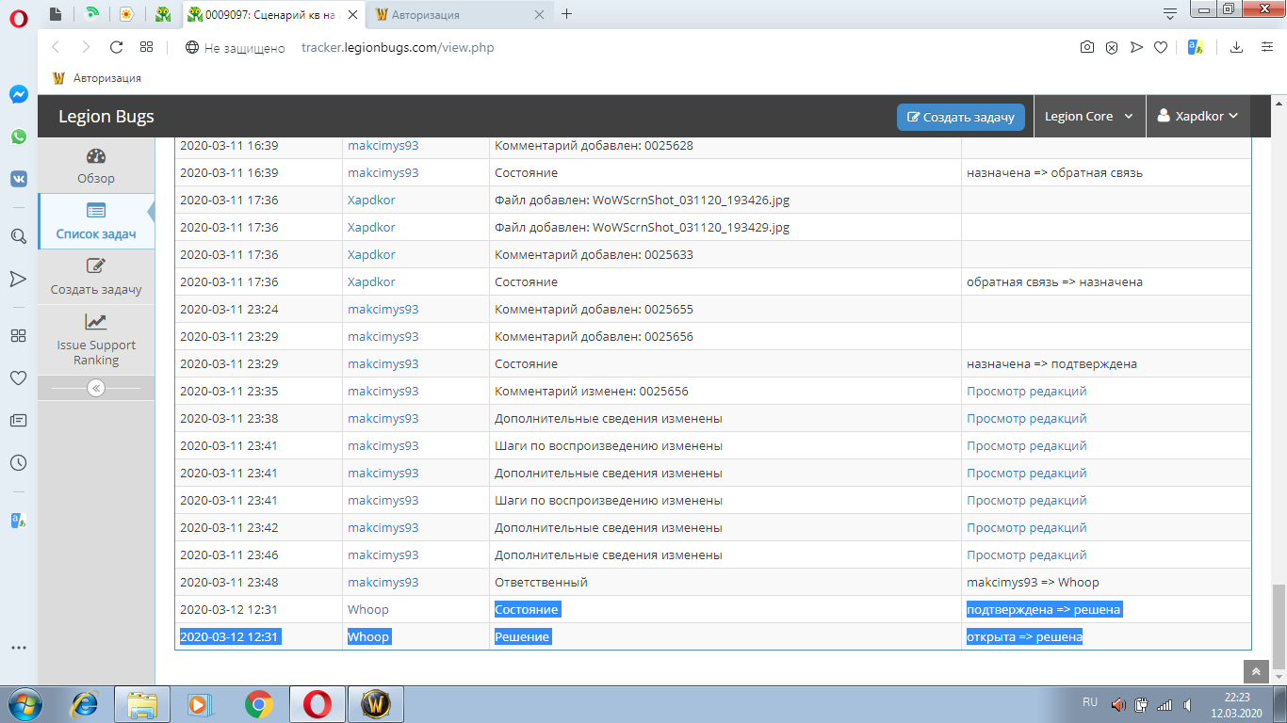Open Opera downloads icon
The image size is (1287, 723).
[1237, 47]
